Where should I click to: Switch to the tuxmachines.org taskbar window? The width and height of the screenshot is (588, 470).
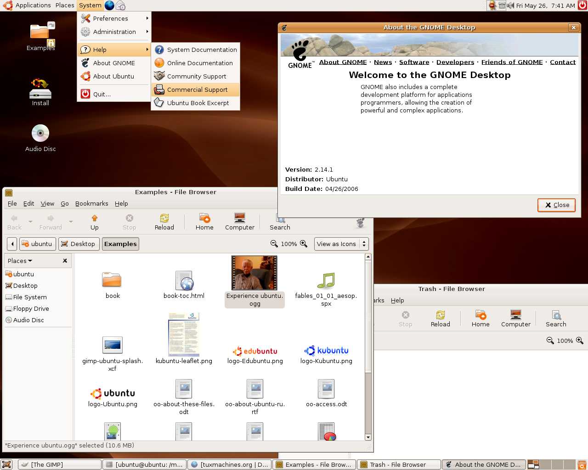[x=230, y=464]
